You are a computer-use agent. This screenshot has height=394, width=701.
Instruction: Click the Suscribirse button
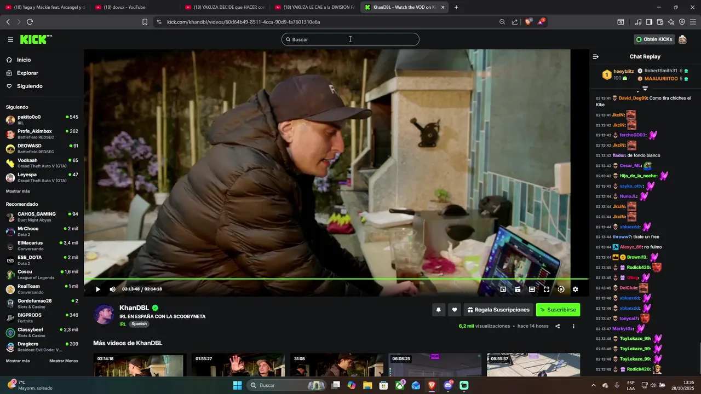coord(558,310)
